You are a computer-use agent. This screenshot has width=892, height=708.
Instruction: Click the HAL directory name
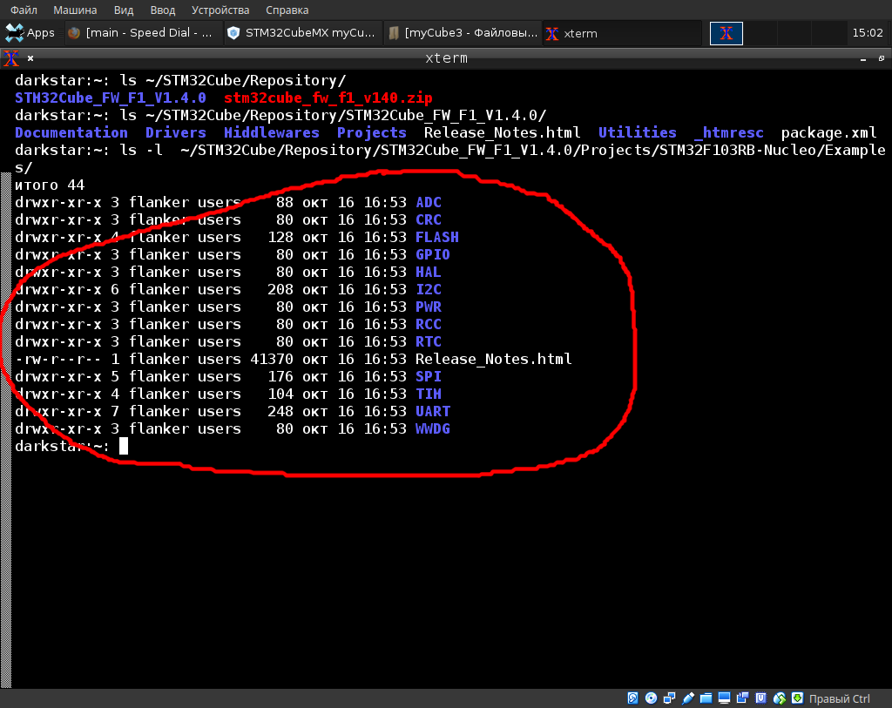429,272
